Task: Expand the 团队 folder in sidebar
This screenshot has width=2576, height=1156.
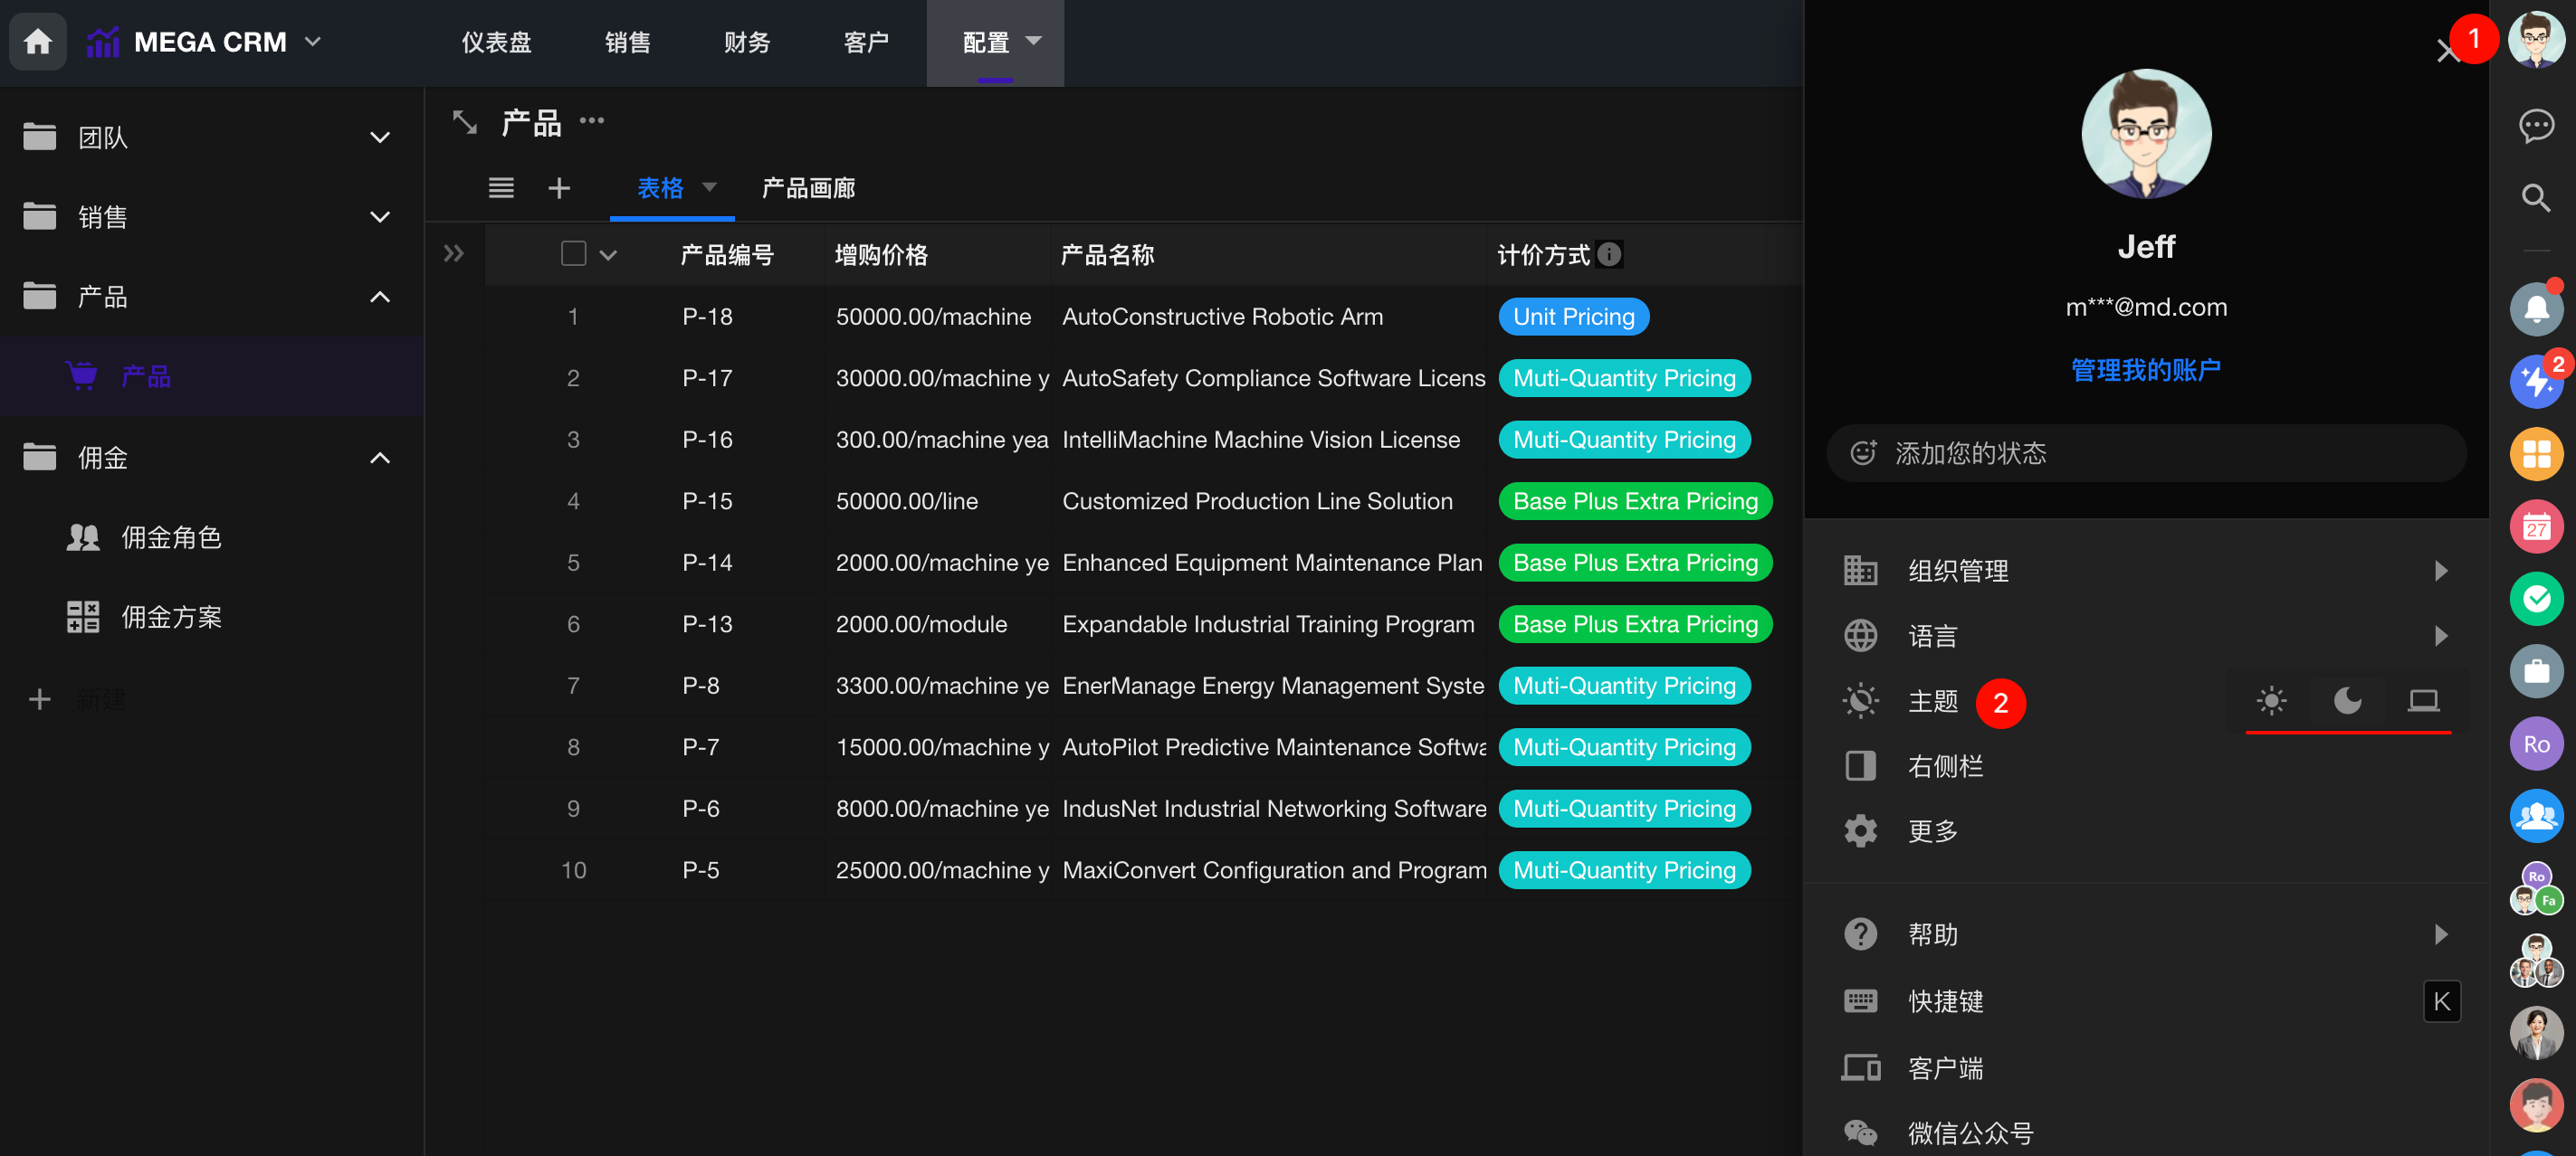Action: point(379,137)
